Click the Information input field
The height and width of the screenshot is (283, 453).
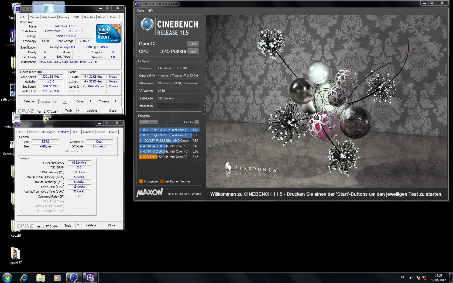pos(178,106)
